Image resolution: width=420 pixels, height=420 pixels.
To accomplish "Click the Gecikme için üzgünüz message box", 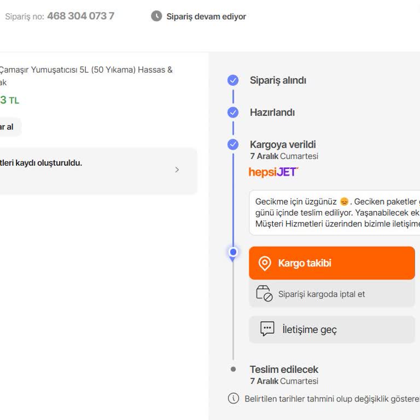I will click(334, 213).
